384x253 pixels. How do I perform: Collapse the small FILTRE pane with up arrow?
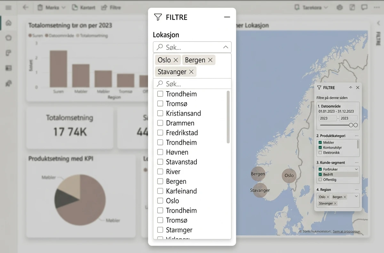pos(351,88)
